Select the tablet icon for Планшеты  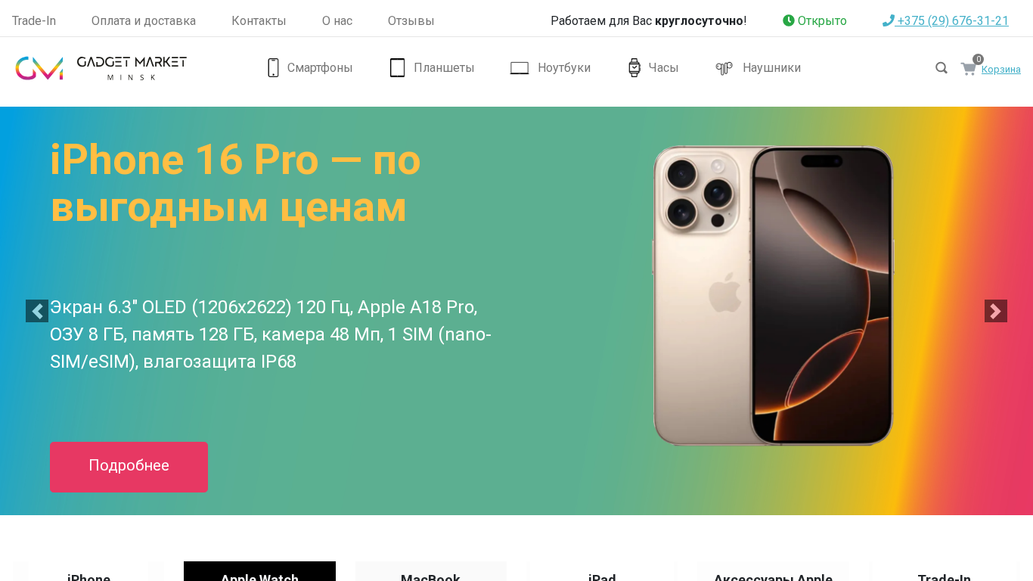coord(397,68)
